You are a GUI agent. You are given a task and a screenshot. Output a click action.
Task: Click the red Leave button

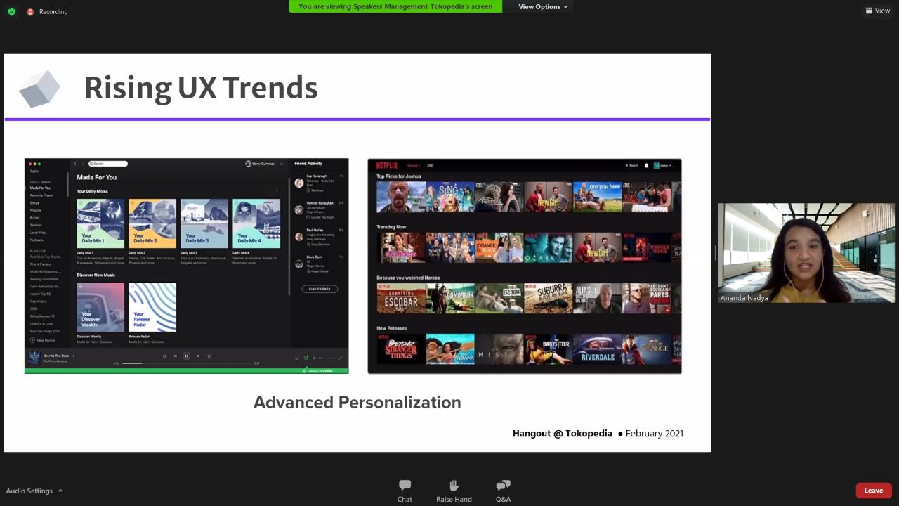[874, 491]
